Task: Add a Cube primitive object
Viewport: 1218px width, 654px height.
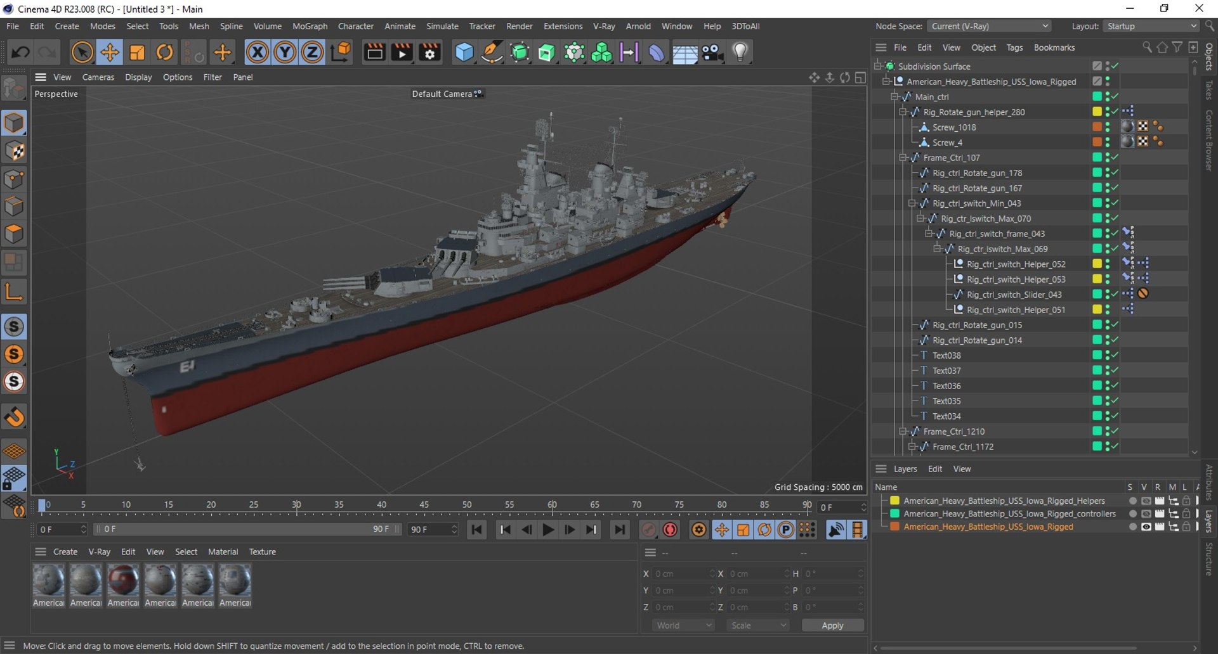Action: [x=464, y=52]
